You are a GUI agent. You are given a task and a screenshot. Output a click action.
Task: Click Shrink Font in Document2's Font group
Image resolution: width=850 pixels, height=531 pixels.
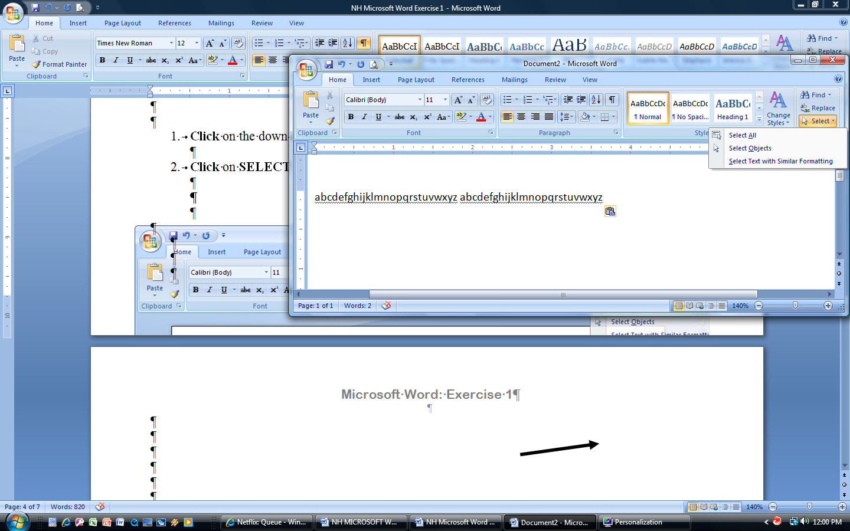coord(471,100)
